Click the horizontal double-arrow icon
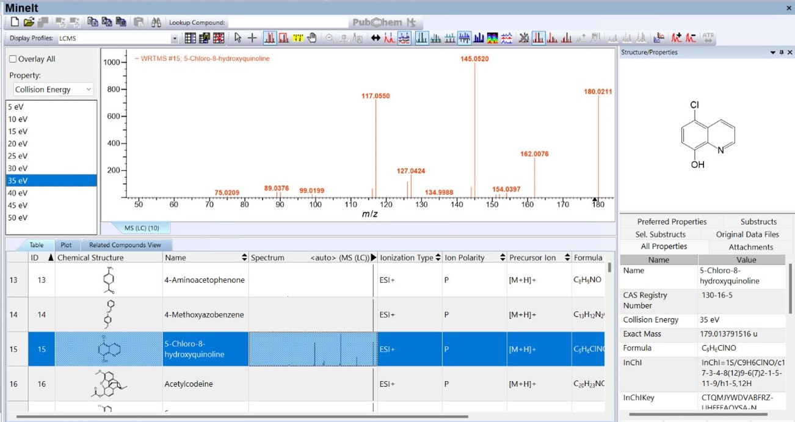 (x=375, y=38)
